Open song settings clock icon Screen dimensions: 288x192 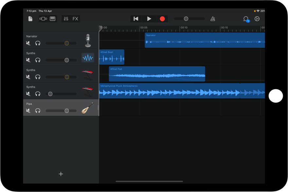tap(257, 19)
